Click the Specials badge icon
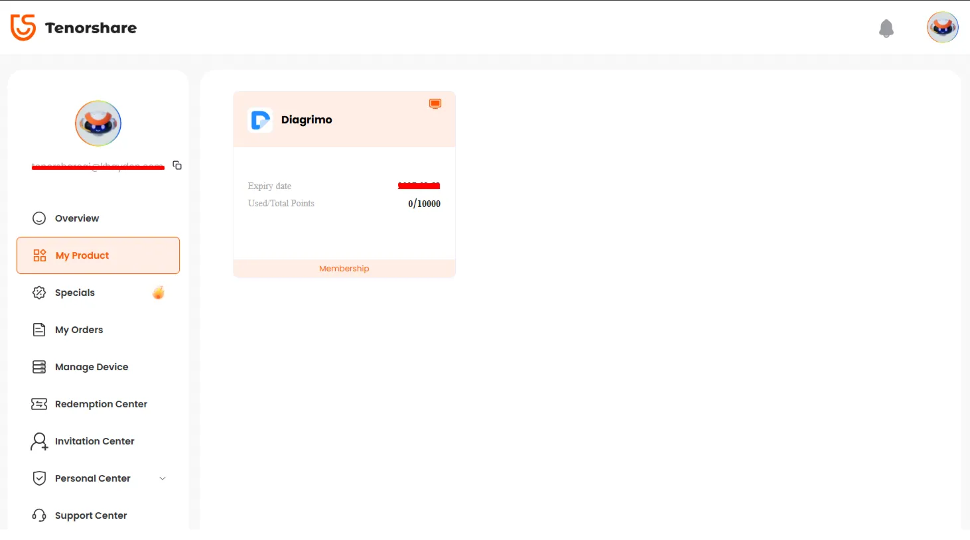Image resolution: width=970 pixels, height=540 pixels. [x=39, y=293]
